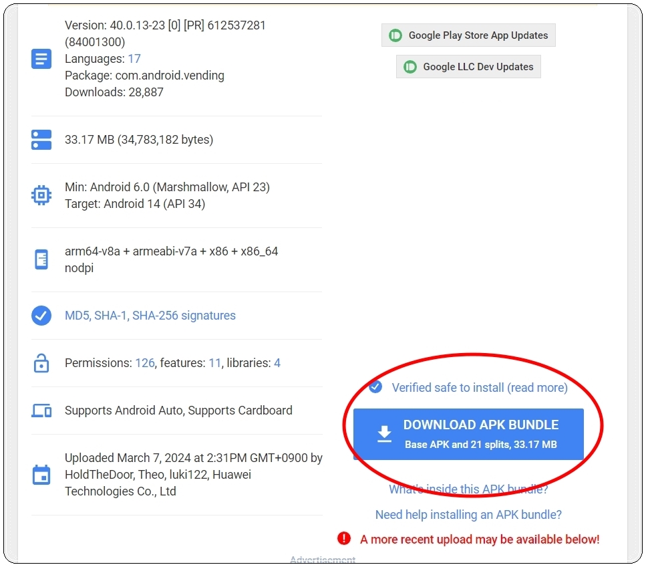Click Min: Android 6.0 Marshmallow text
This screenshot has width=646, height=567.
167,187
